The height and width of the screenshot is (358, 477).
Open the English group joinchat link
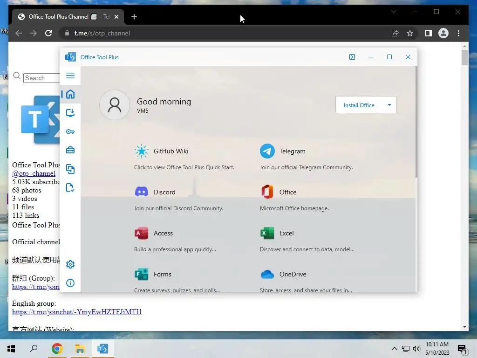[x=77, y=312]
